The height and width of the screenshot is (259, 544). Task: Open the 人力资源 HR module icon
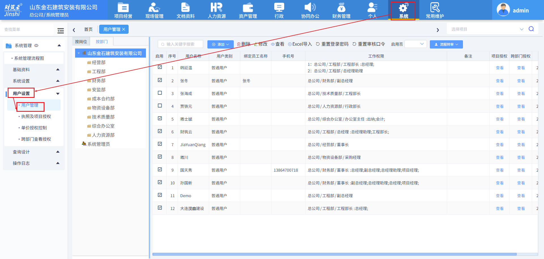216,10
